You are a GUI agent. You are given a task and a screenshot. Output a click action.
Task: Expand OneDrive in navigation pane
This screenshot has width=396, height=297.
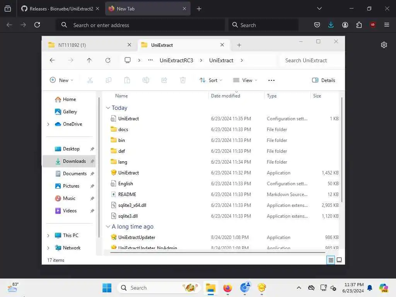click(x=48, y=124)
